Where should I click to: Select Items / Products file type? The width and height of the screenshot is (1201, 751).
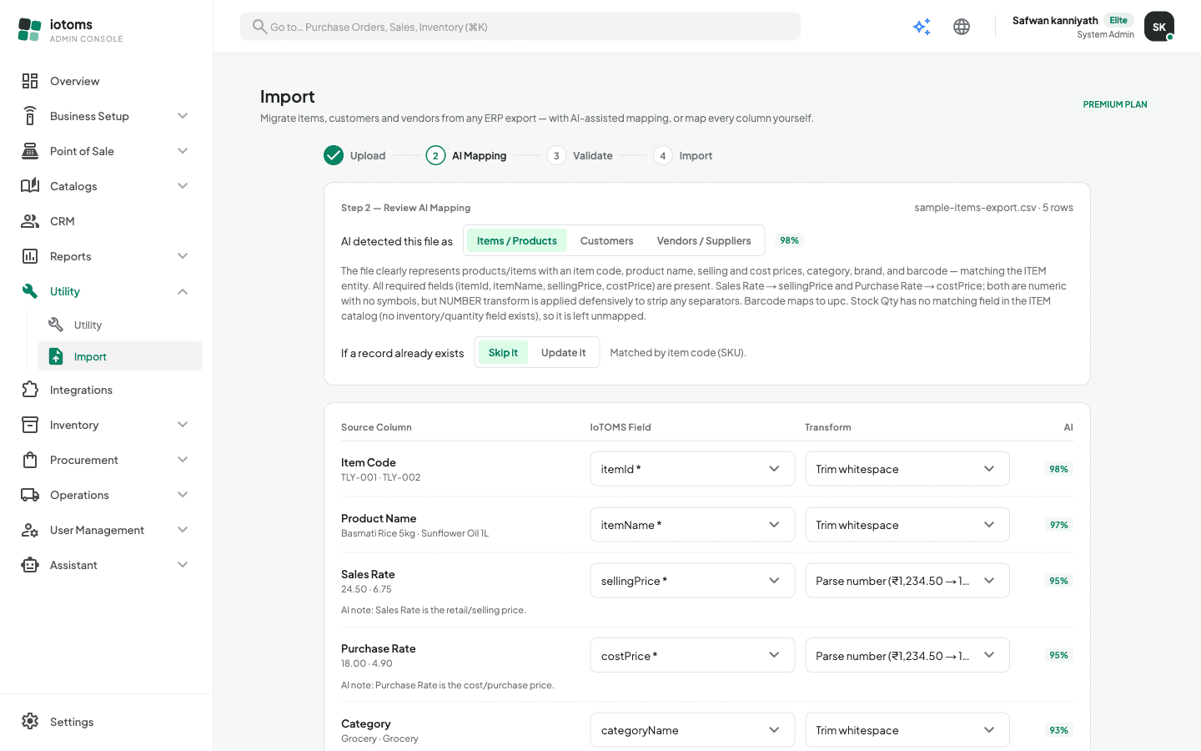(517, 240)
